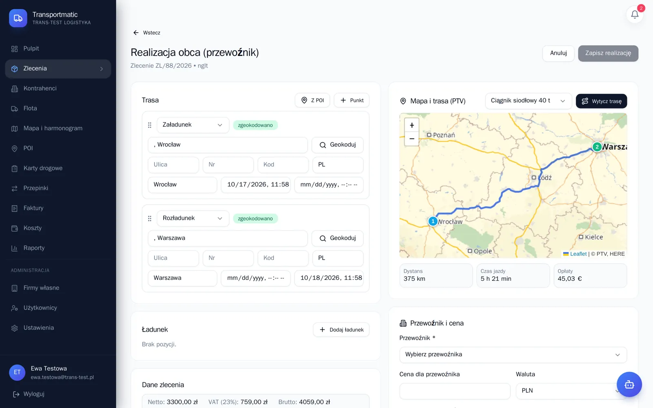Viewport: 653px width, 408px height.
Task: Click the drag handle of Rozładunek stop
Action: [149, 219]
